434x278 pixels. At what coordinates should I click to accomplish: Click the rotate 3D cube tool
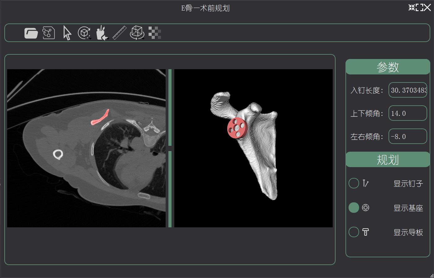(x=84, y=33)
